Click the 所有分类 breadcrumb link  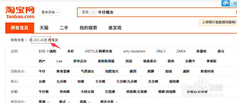(17, 40)
